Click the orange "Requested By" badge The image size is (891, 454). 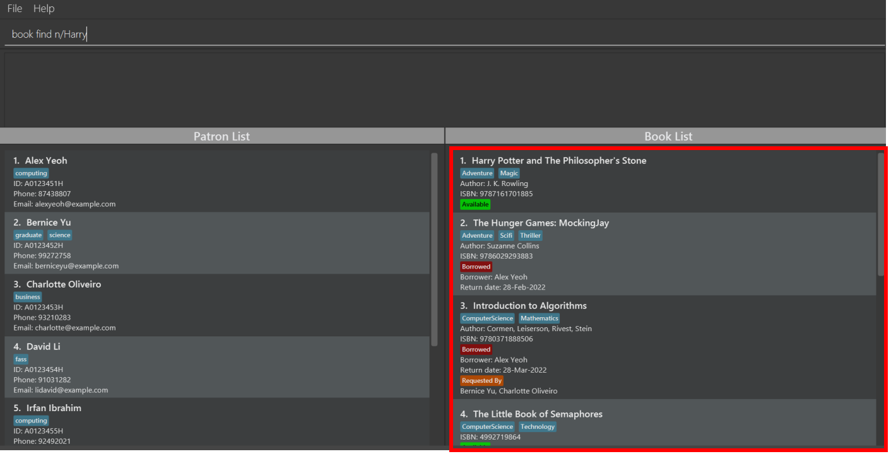click(x=481, y=381)
